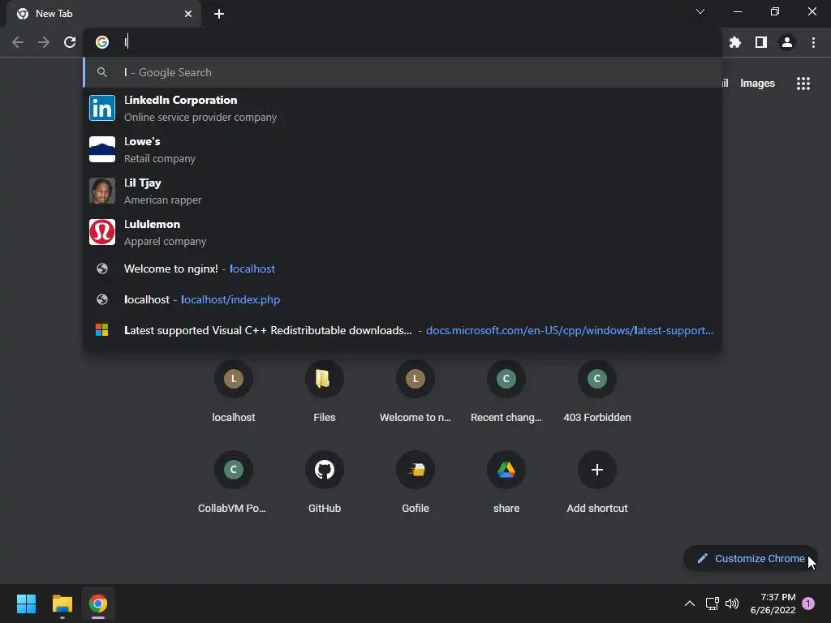
Task: Open the volume tray icon
Action: pos(732,604)
